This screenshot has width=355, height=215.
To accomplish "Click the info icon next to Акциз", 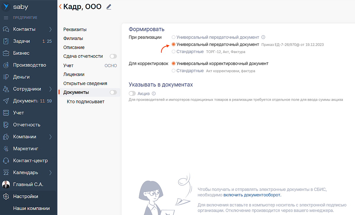I will pyautogui.click(x=154, y=94).
